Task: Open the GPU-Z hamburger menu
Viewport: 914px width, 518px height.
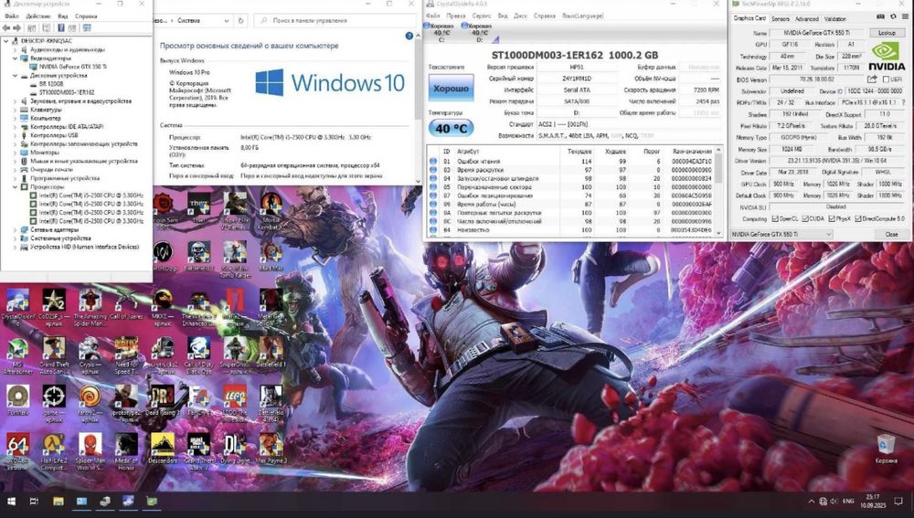Action: pos(905,16)
